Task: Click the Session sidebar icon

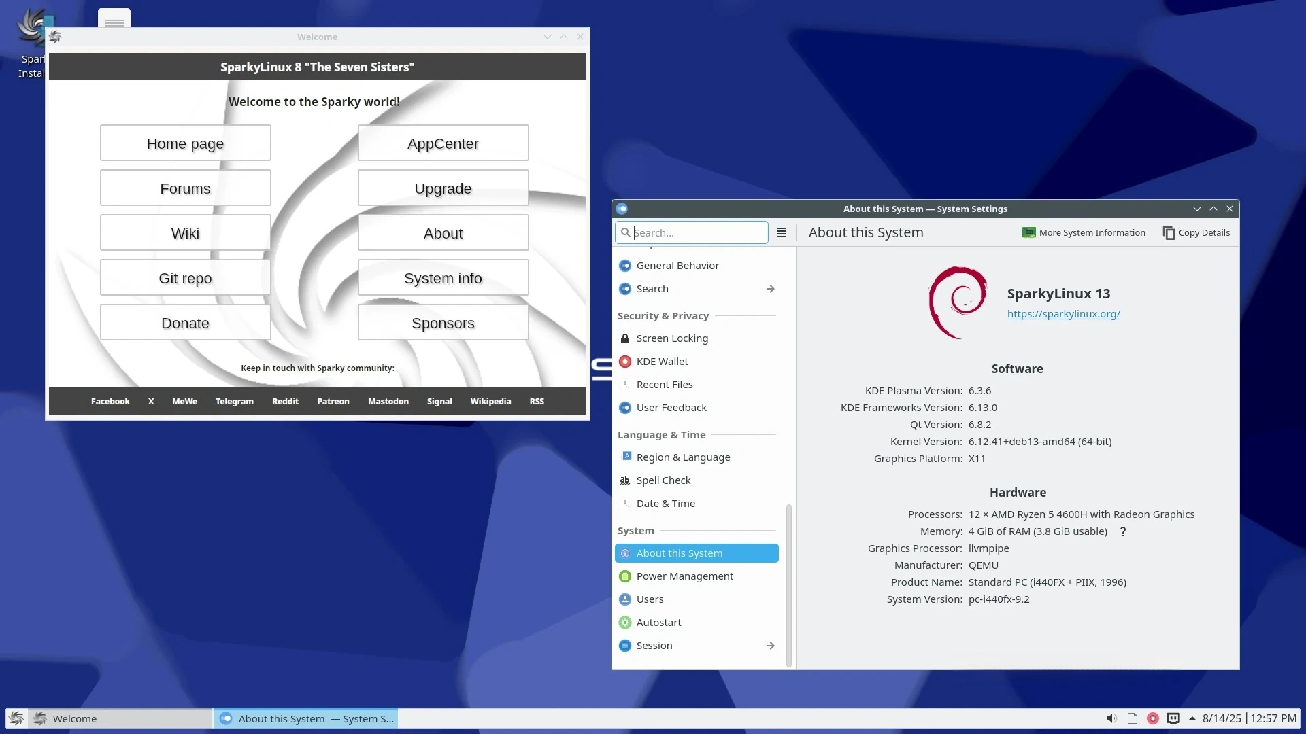Action: click(625, 646)
